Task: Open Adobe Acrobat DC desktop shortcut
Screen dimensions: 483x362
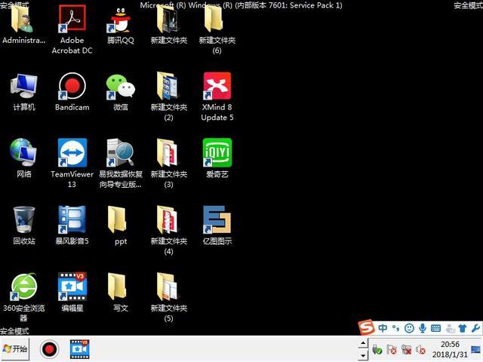Action: (72, 20)
